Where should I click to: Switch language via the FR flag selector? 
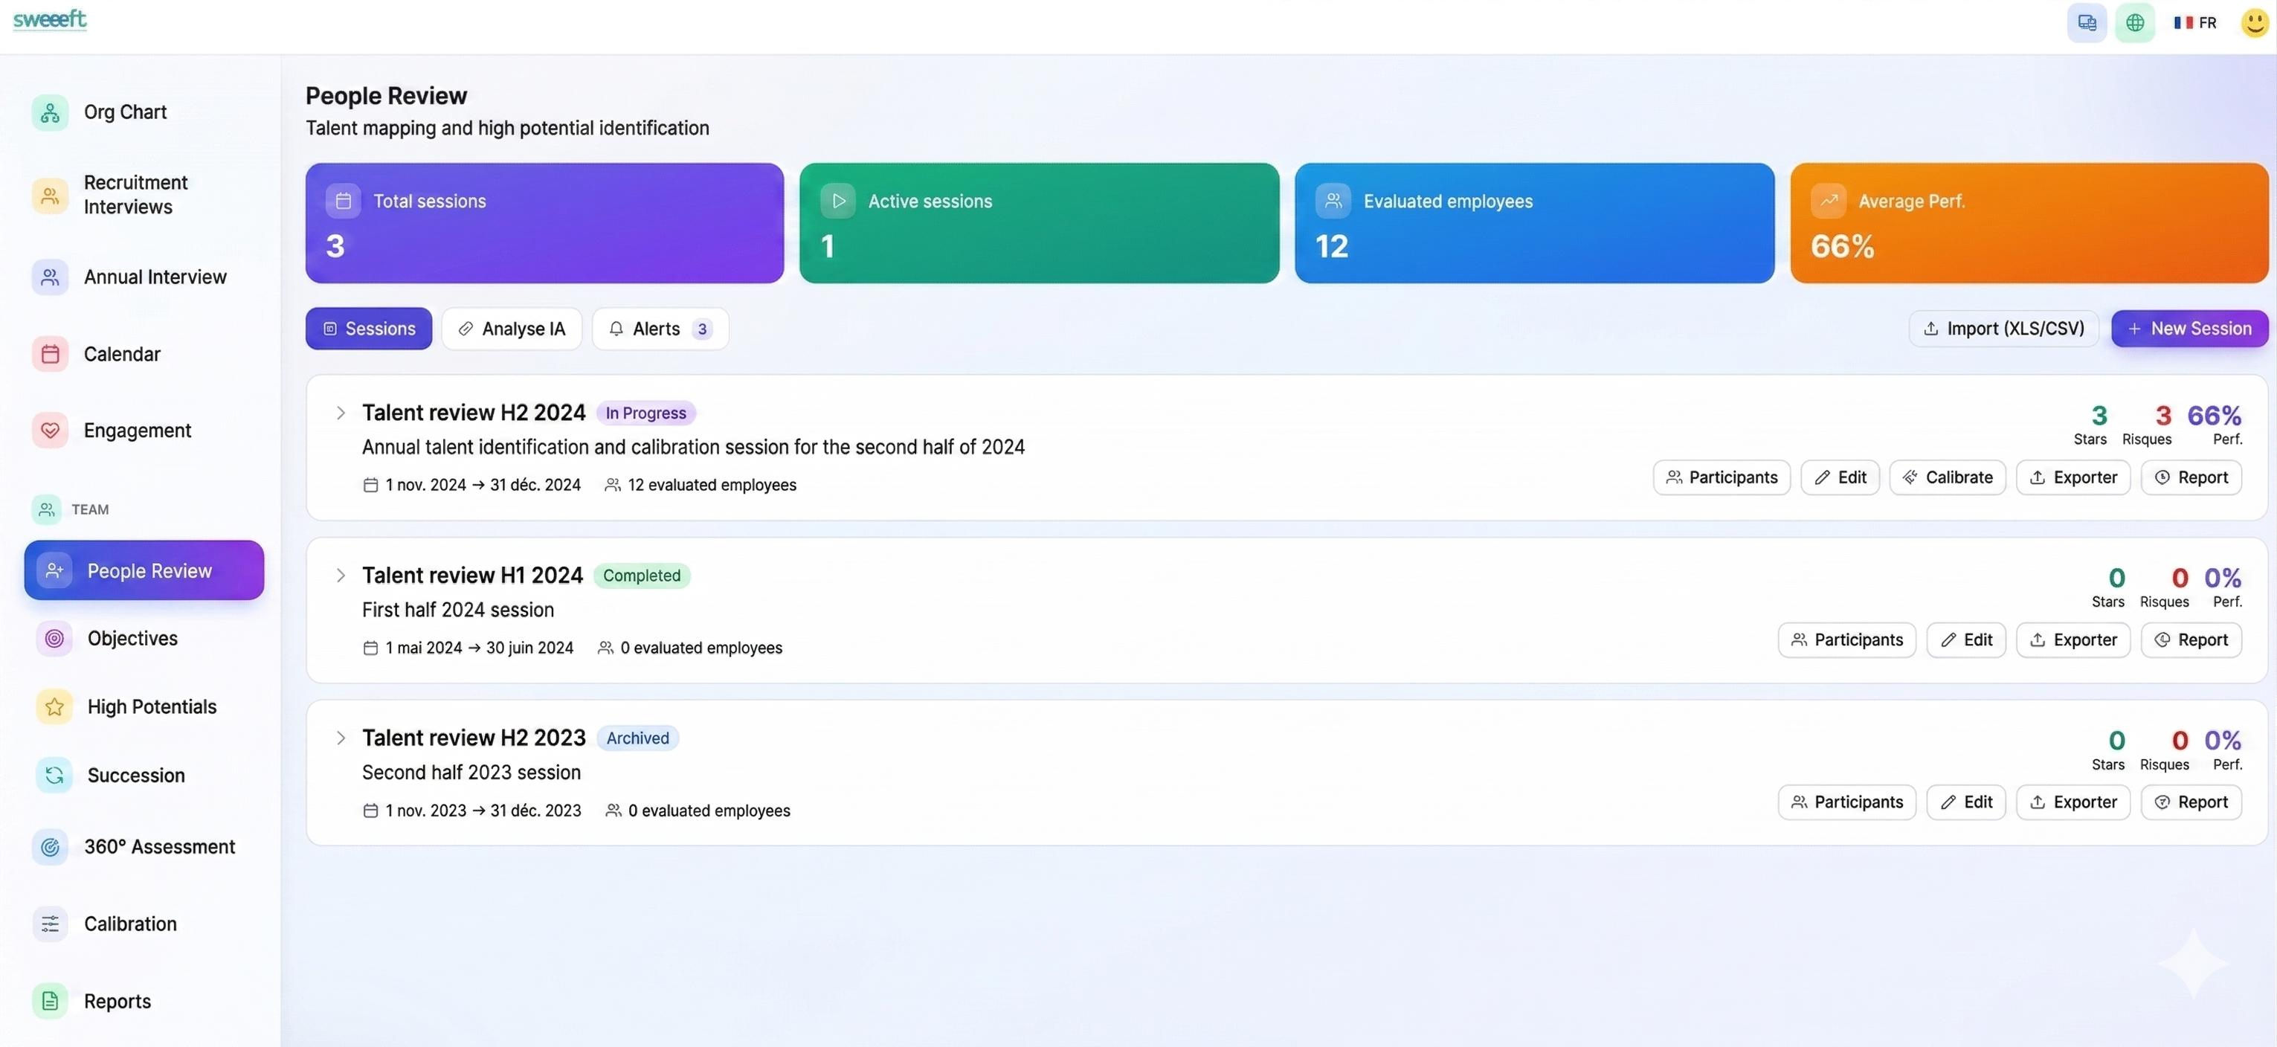point(2196,22)
